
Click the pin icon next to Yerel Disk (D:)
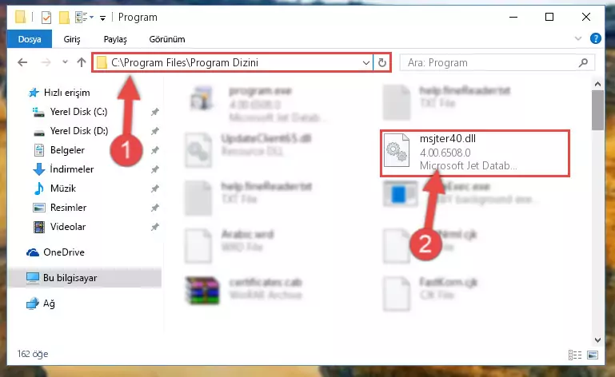tap(155, 131)
